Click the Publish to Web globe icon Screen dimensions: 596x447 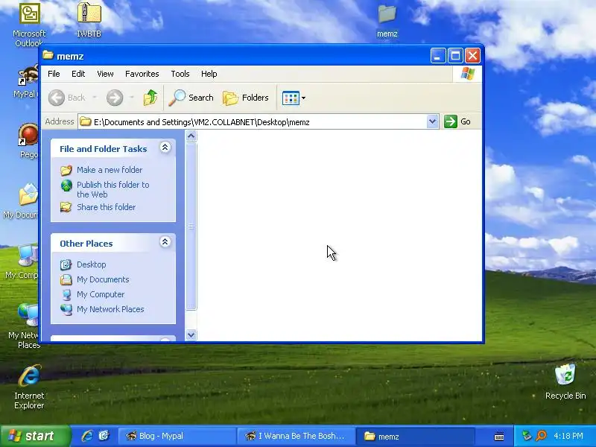[x=66, y=186]
